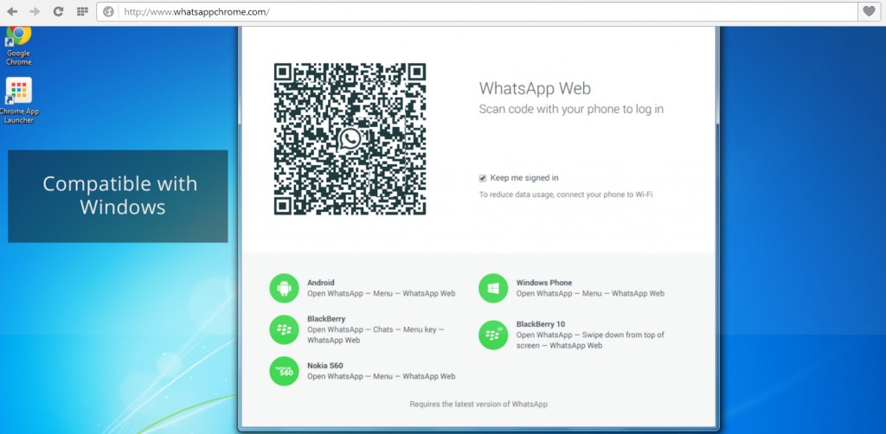
Task: Click the Nokia S60 label text
Action: point(325,366)
